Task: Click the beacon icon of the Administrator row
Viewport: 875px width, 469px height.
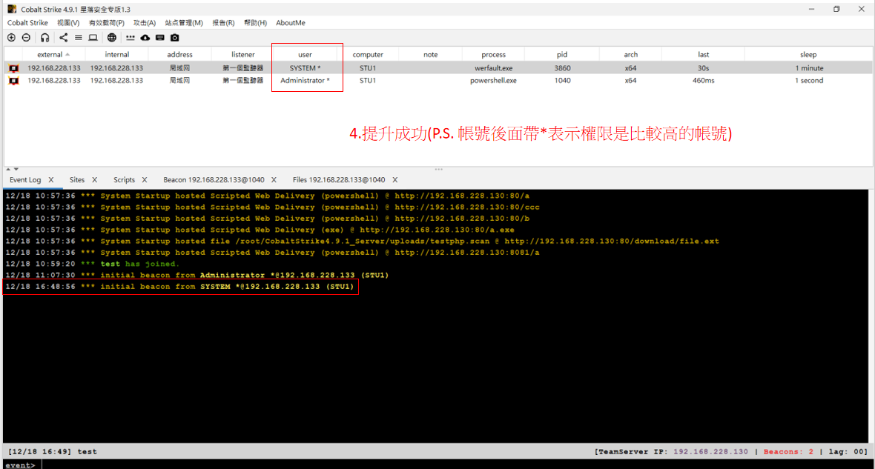Action: 14,80
